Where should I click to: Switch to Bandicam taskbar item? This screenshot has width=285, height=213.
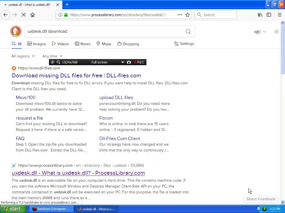51,209
